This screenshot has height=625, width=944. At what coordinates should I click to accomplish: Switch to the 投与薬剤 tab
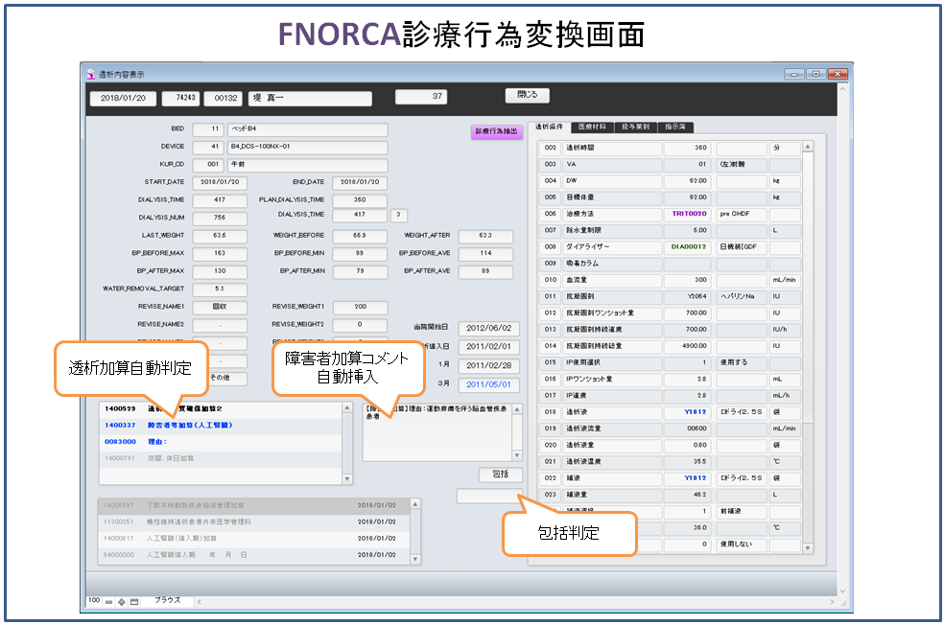point(635,127)
